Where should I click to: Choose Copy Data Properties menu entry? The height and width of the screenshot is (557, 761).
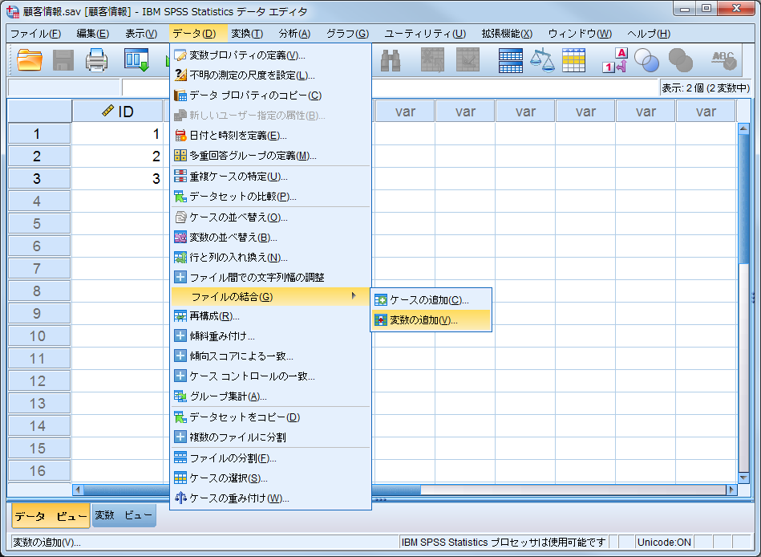270,96
